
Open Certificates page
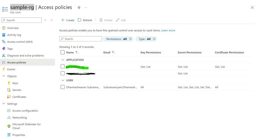click(x=19, y=97)
